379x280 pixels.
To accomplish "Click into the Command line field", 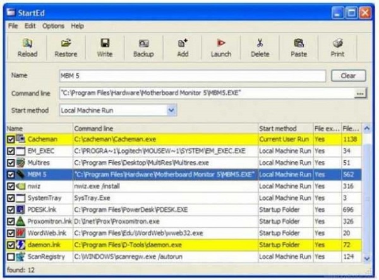I will [207, 93].
